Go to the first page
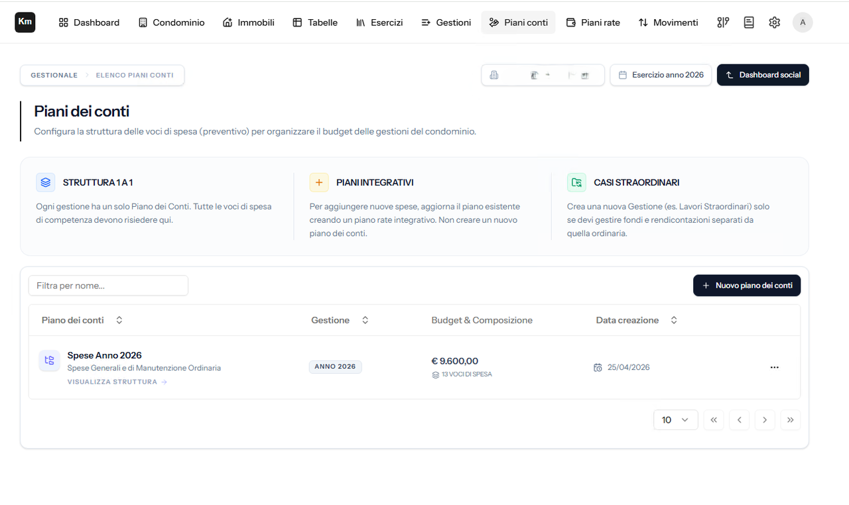Image resolution: width=849 pixels, height=505 pixels. click(714, 420)
